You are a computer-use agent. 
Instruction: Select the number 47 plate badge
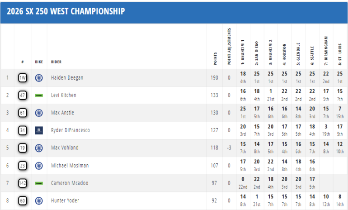23,95
